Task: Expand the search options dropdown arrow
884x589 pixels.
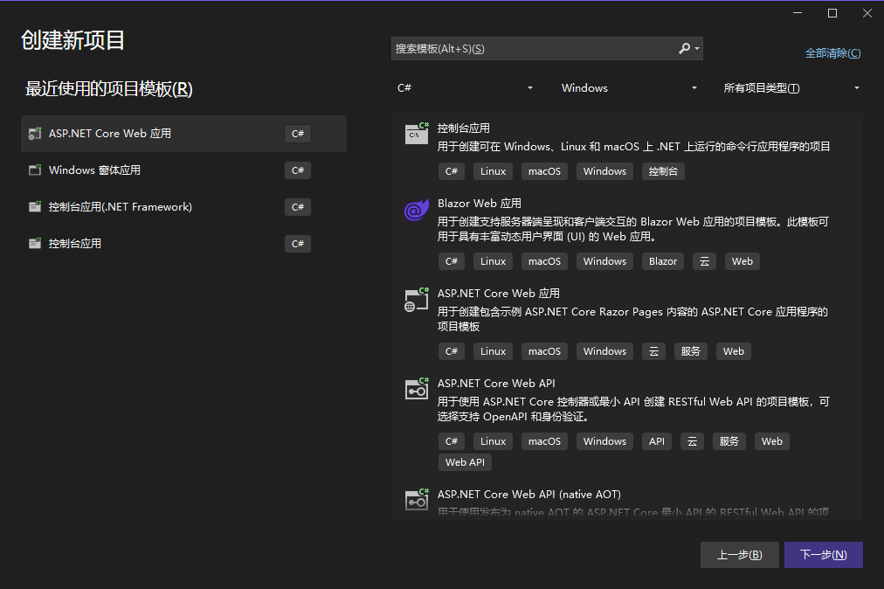Action: click(697, 49)
